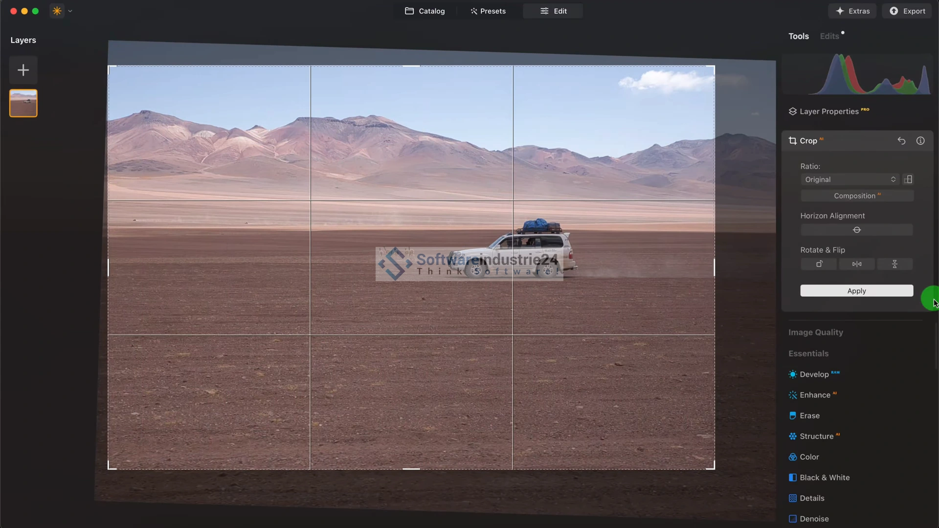
Task: Expand the Layer Properties section
Action: coord(828,111)
